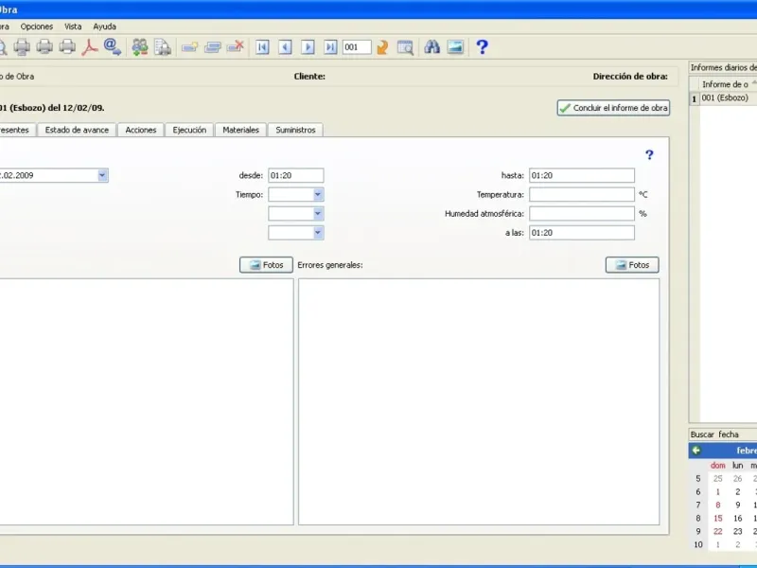Click the PDF export icon

coord(91,46)
